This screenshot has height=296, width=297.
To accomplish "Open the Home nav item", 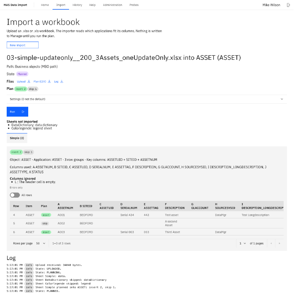I will (45, 5).
